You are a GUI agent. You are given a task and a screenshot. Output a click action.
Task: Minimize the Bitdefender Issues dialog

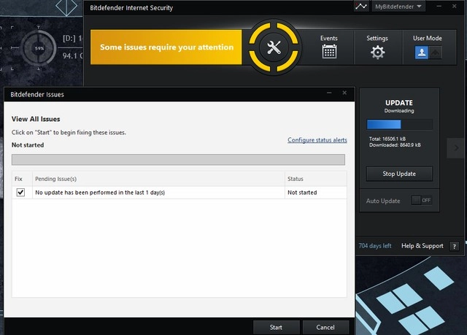[x=329, y=93]
